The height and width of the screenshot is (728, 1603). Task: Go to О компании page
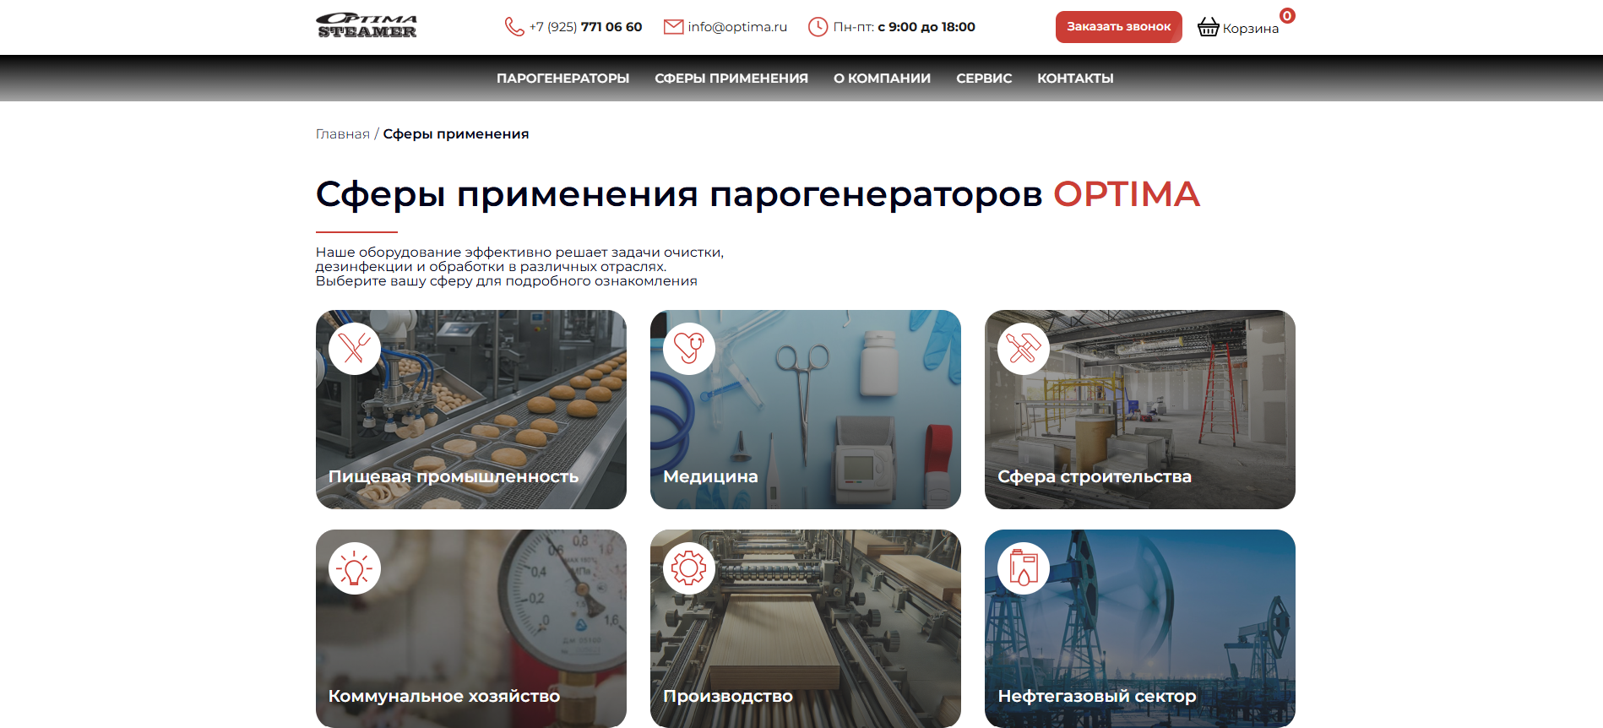pyautogui.click(x=882, y=79)
